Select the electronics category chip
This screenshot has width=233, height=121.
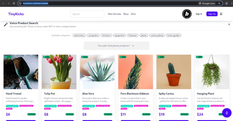pos(79,35)
